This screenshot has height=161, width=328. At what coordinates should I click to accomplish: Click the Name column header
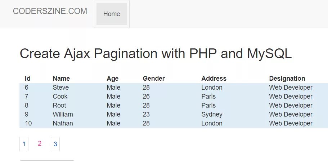[x=61, y=79]
